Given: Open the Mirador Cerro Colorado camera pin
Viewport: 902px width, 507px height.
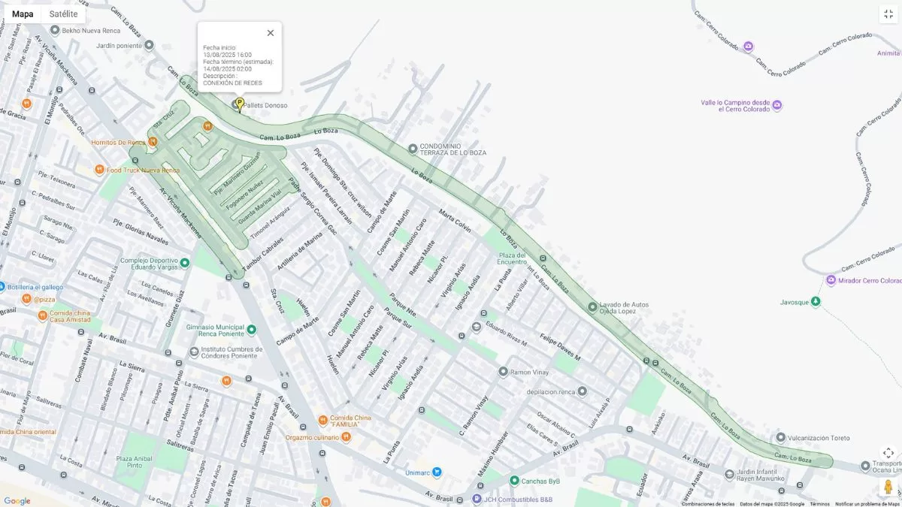Looking at the screenshot, I should (x=831, y=280).
